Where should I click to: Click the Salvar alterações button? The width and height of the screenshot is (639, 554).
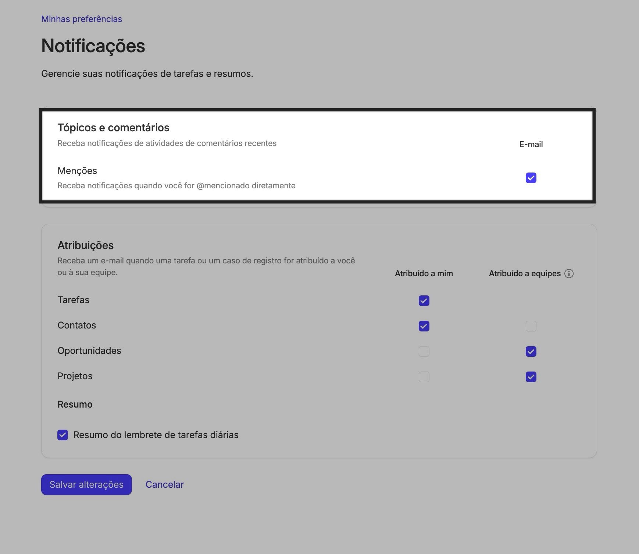pyautogui.click(x=86, y=484)
